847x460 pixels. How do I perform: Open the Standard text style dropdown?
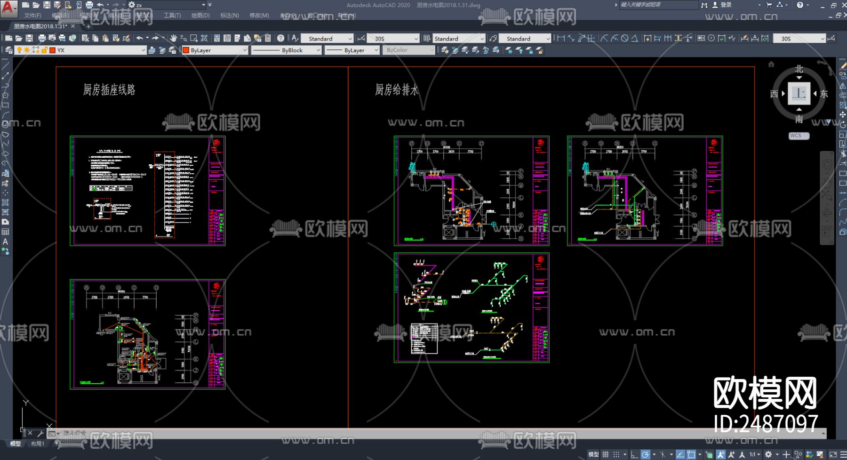point(328,39)
